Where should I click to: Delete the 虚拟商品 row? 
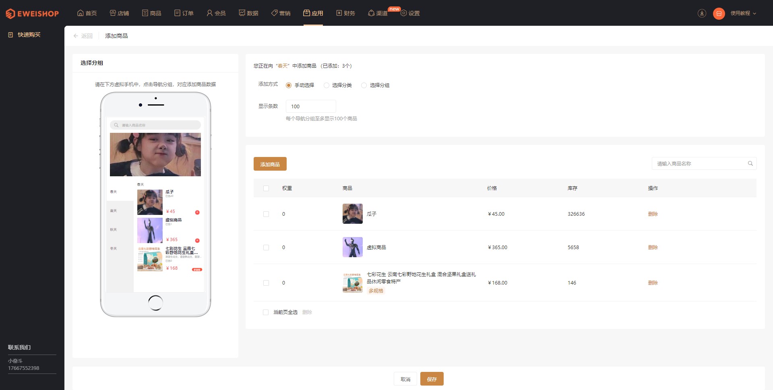tap(653, 248)
